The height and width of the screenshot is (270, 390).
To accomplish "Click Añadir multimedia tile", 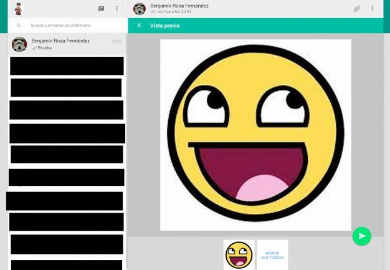I will (x=272, y=255).
